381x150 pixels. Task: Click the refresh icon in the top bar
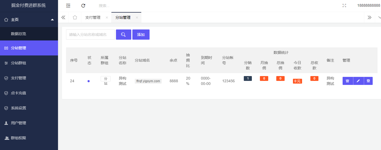(83, 6)
